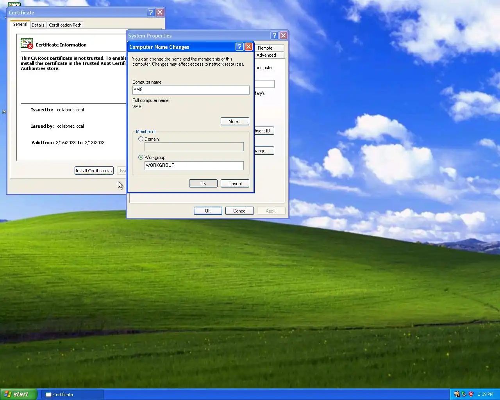Click valid-from date 3/16/2023
This screenshot has width=500, height=400.
66,143
